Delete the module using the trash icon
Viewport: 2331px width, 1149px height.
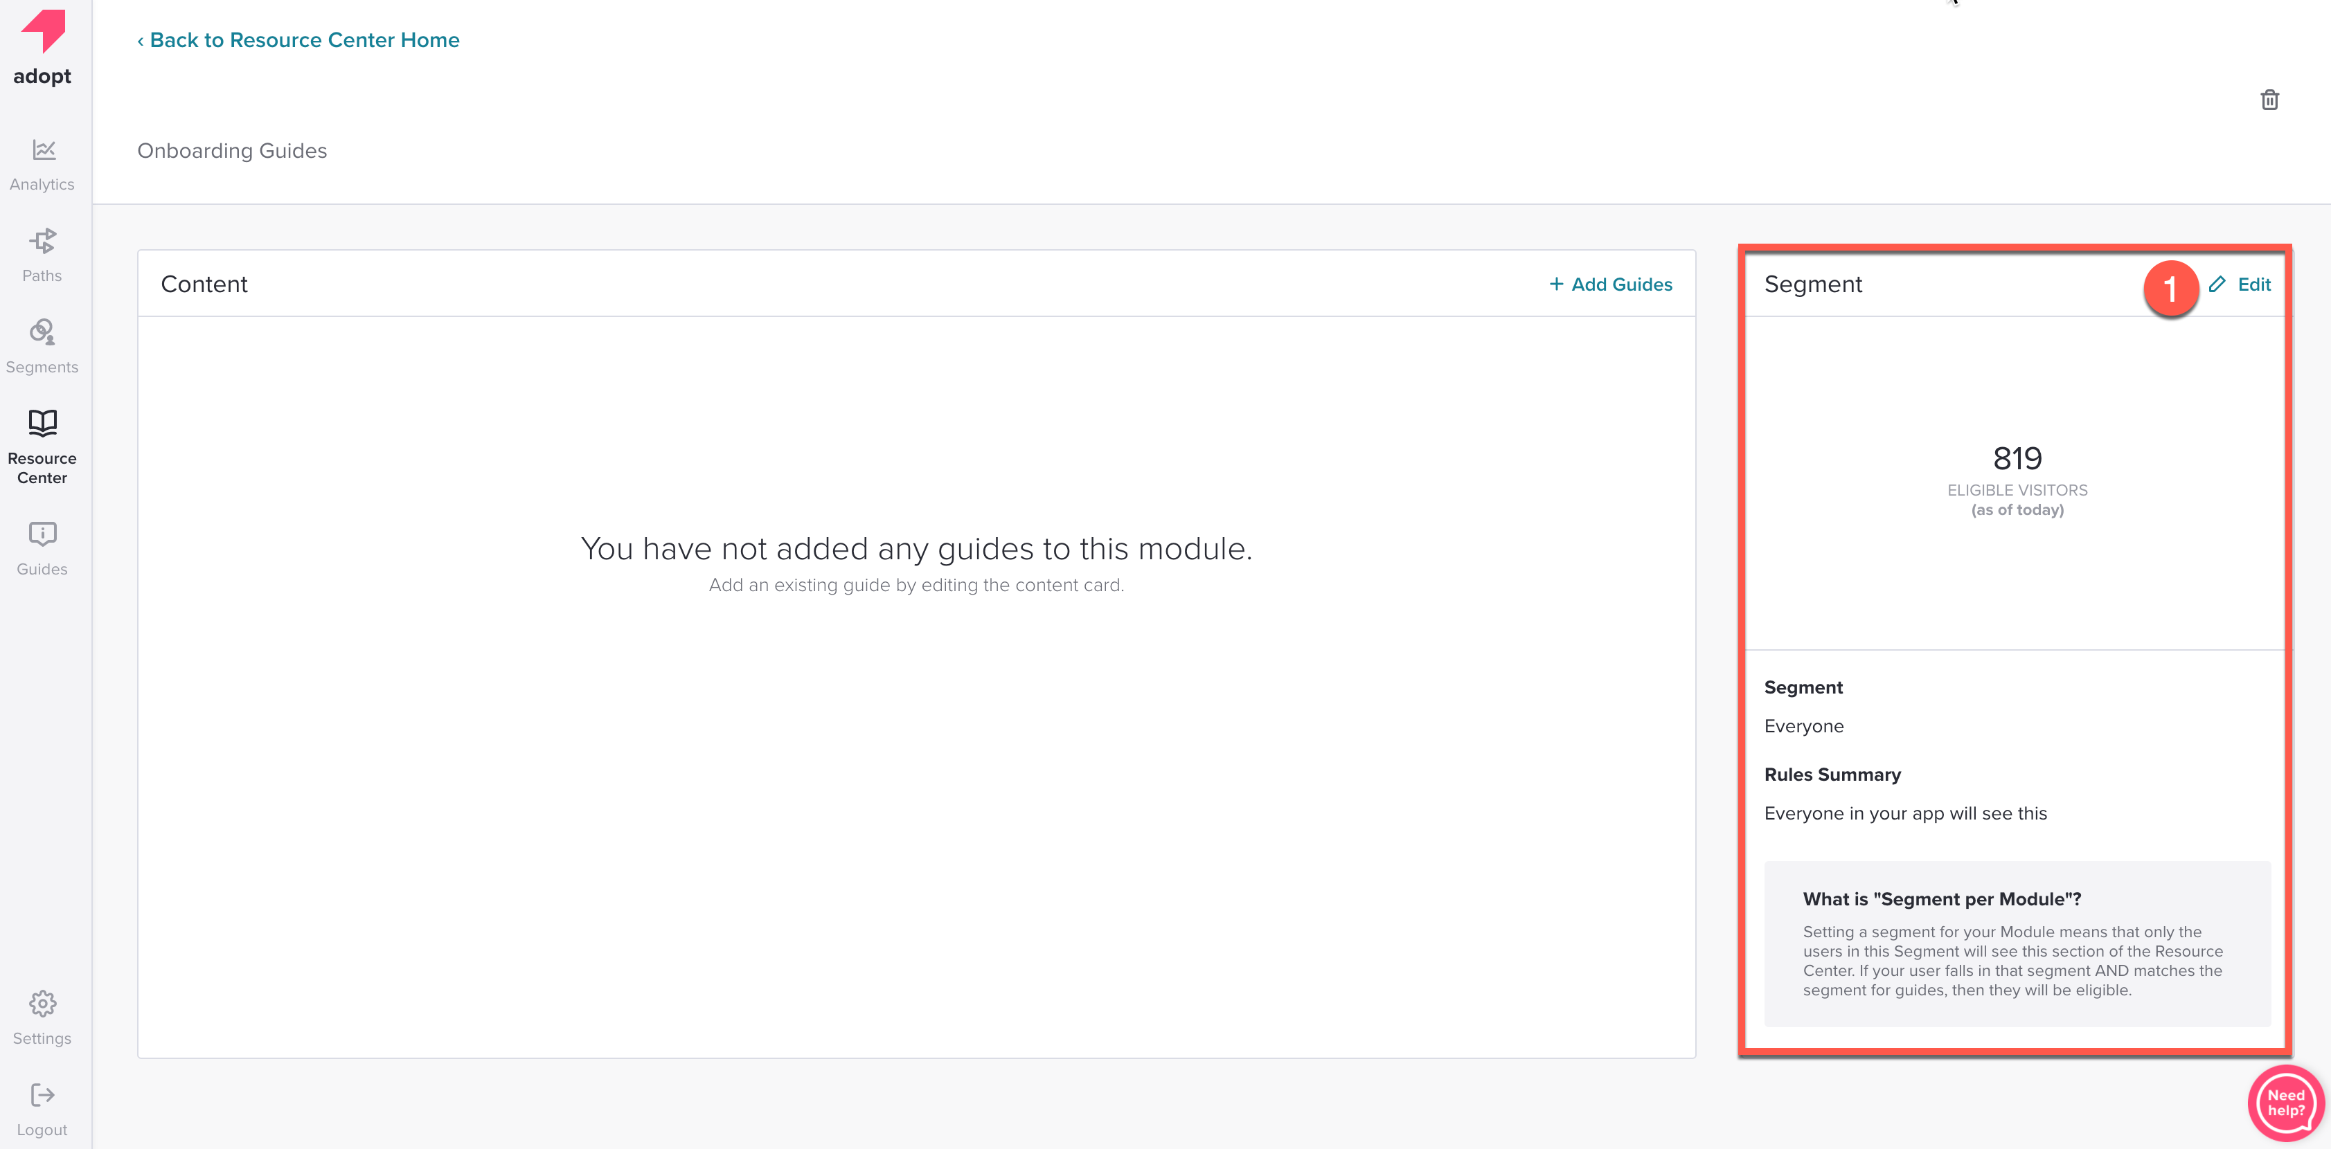(2270, 100)
